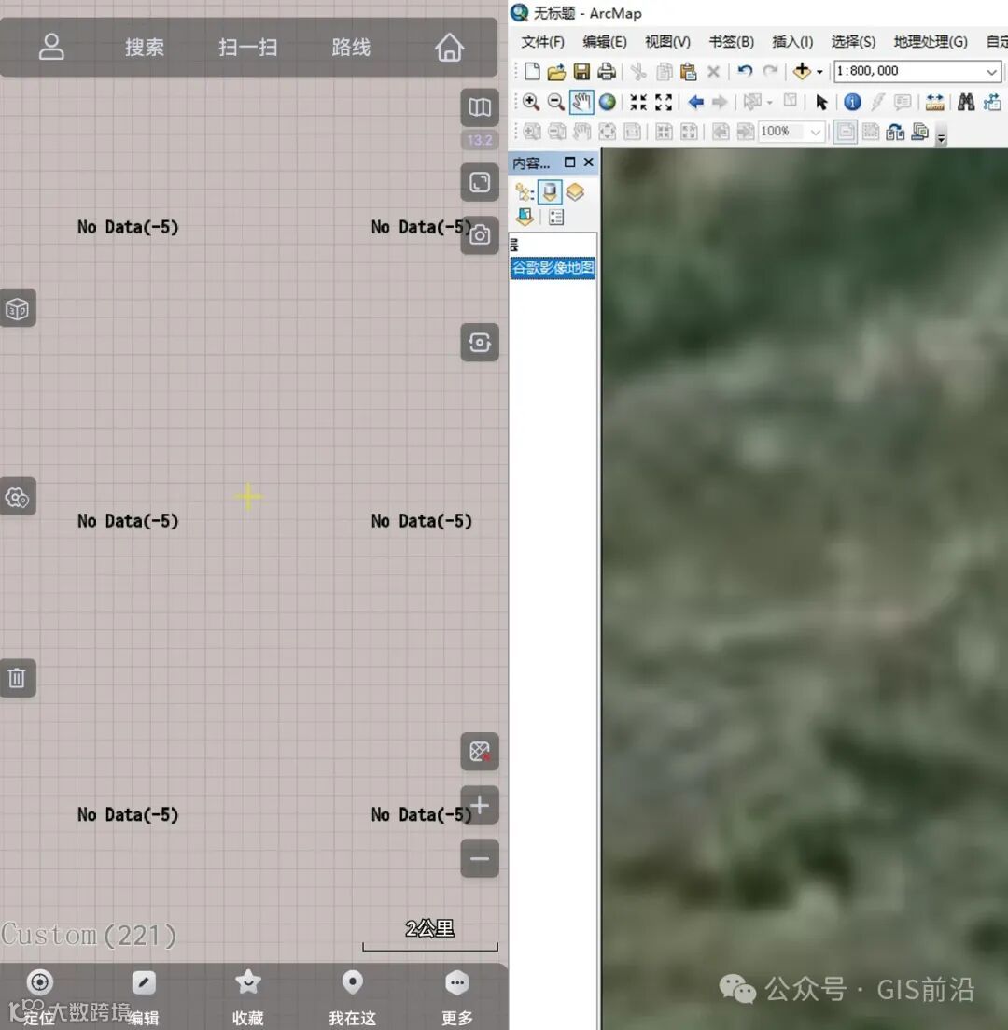Click the Full Extent globe icon
Screen dimensions: 1008x1030
[608, 102]
